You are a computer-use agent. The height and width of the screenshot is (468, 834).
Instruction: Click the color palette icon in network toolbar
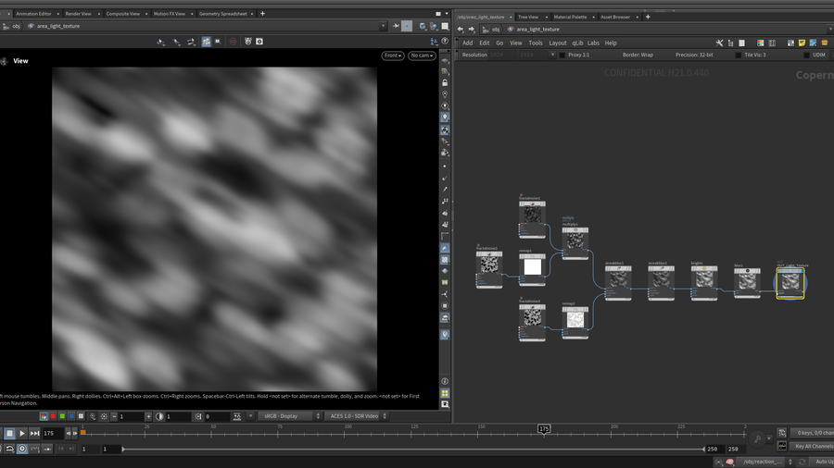761,43
